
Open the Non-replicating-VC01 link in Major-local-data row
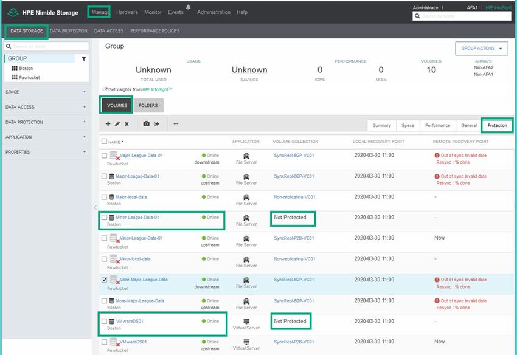coord(294,197)
